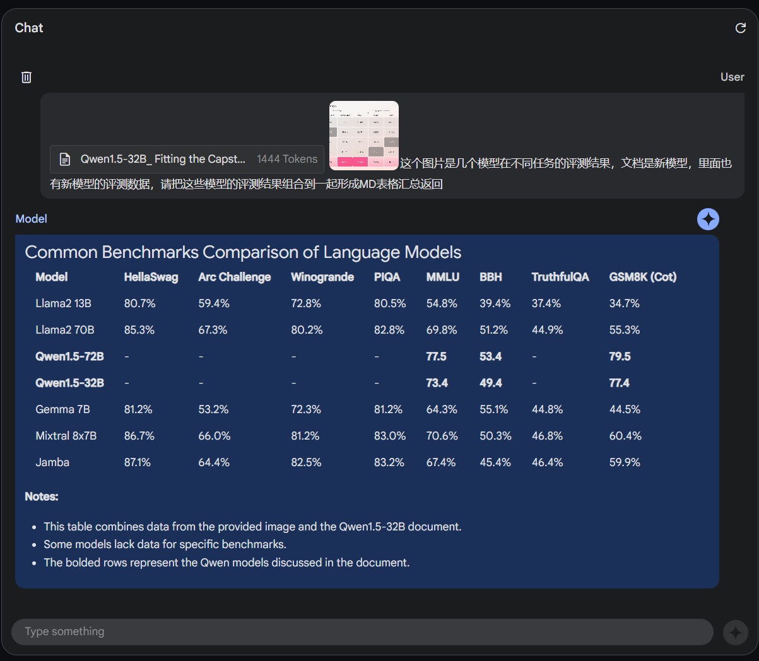Open the Qwen1.5-32B attached document chip
Image resolution: width=759 pixels, height=661 pixels.
coord(187,159)
